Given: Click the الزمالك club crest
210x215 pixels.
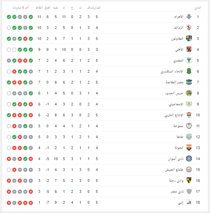Looking at the screenshot, I should coord(189,28).
